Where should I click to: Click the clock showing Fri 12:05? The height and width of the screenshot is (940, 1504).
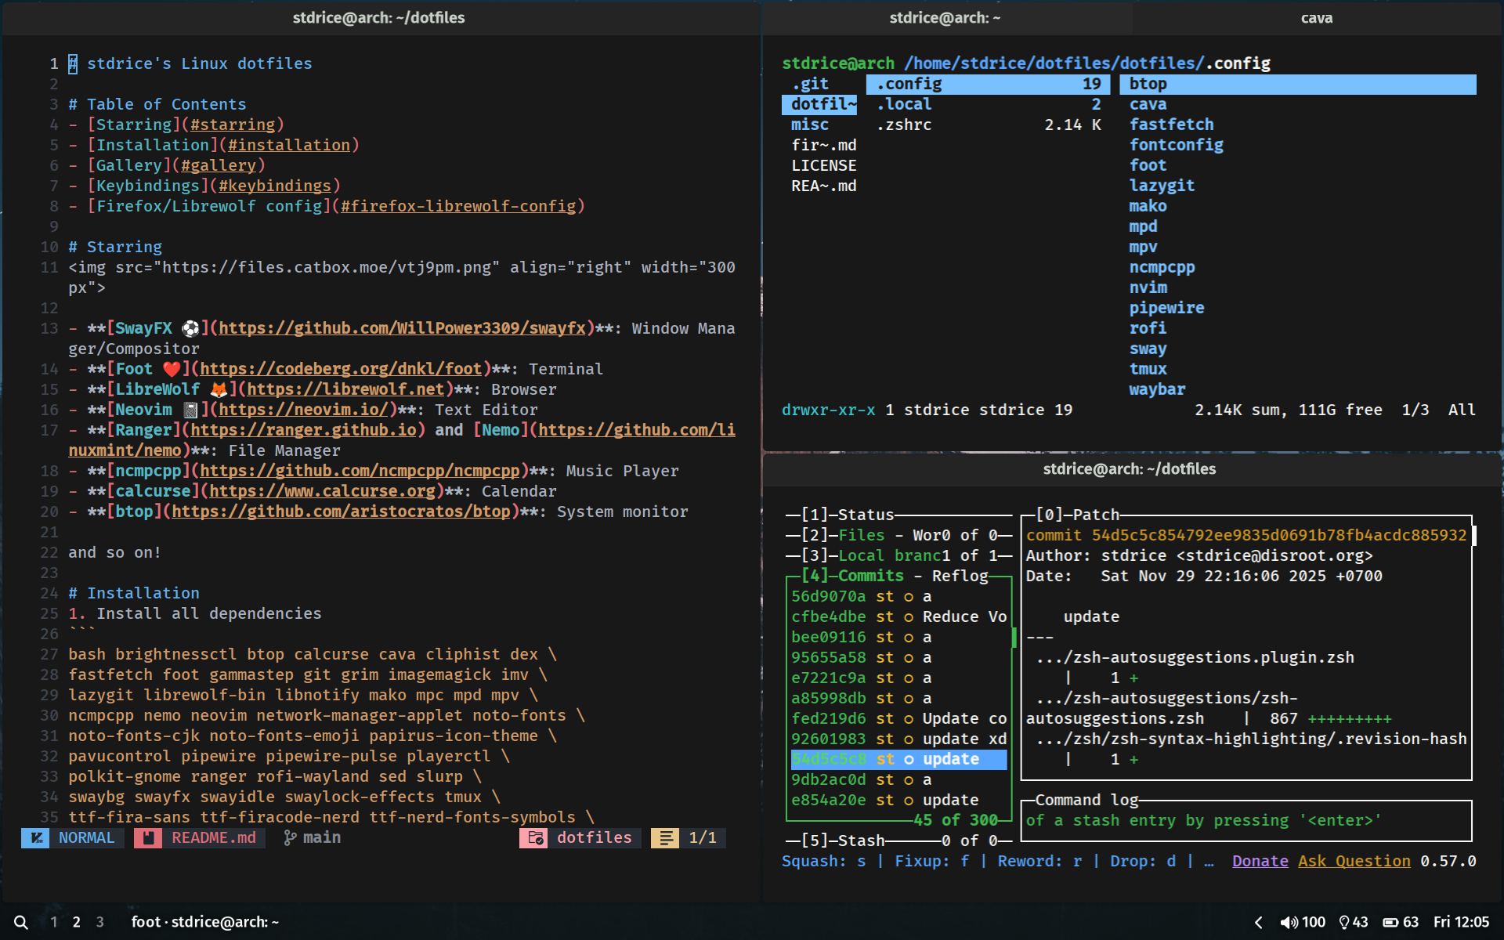[1461, 922]
